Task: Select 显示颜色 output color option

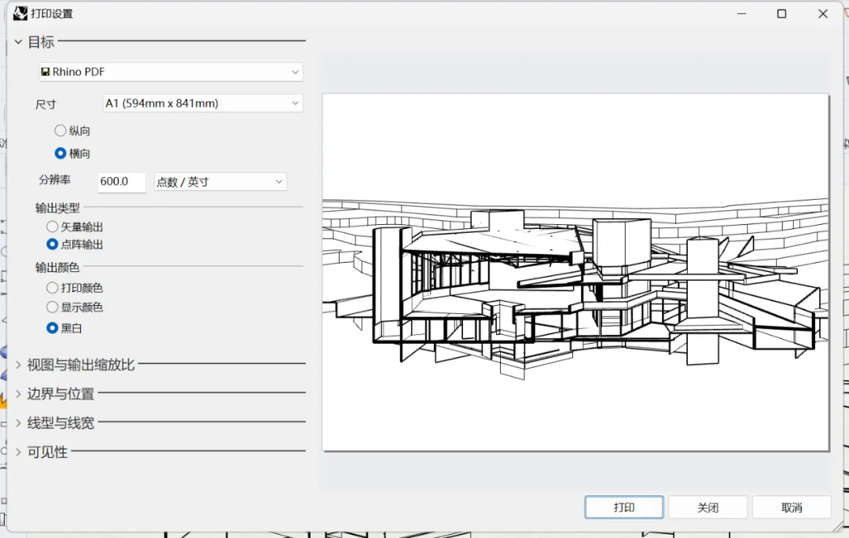Action: click(x=52, y=308)
